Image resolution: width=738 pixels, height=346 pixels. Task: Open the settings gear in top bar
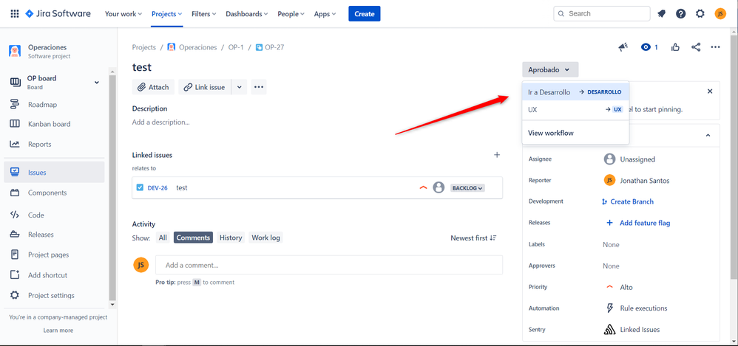tap(700, 13)
